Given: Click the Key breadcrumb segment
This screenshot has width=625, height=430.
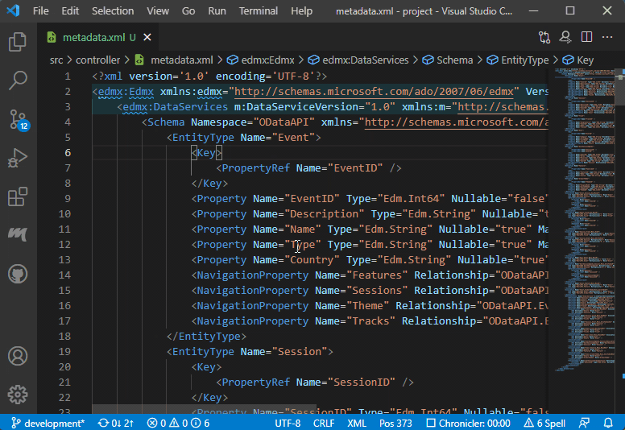Looking at the screenshot, I should click(x=578, y=60).
